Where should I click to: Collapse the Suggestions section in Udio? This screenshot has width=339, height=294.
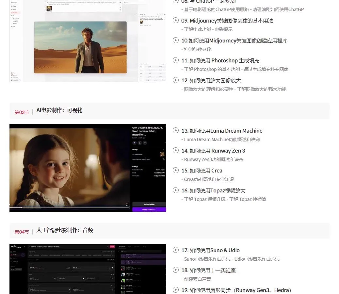114,252
